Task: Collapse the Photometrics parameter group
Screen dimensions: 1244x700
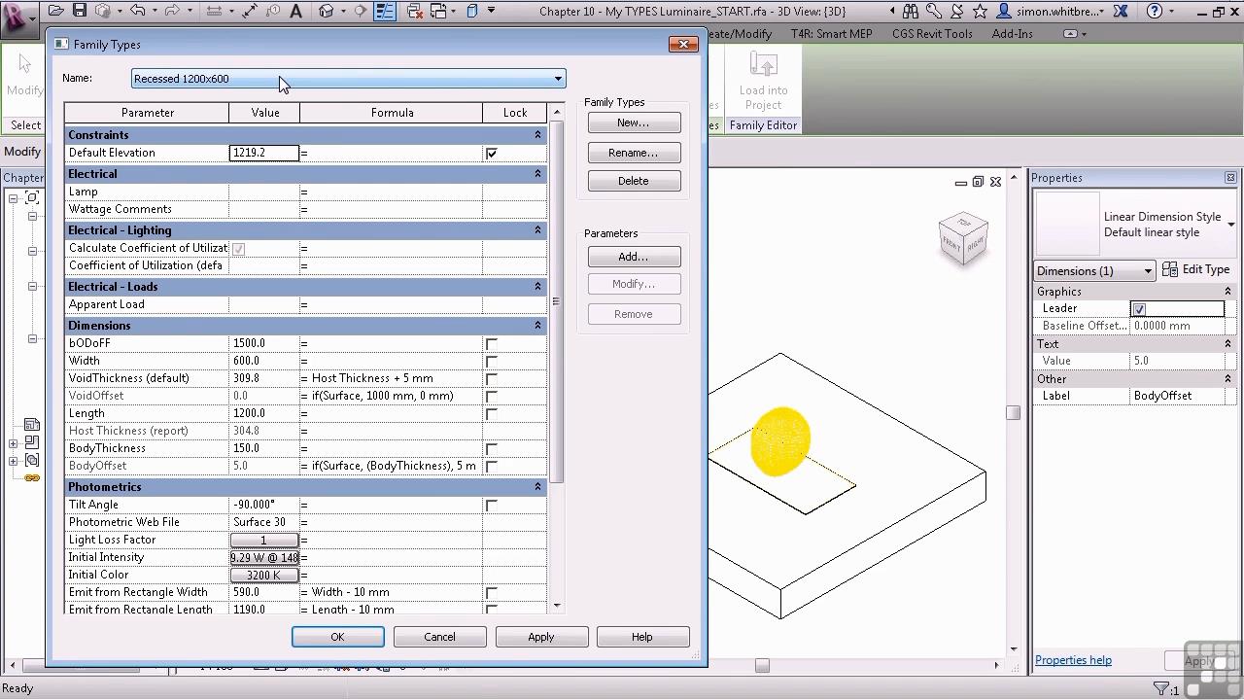Action: [537, 487]
